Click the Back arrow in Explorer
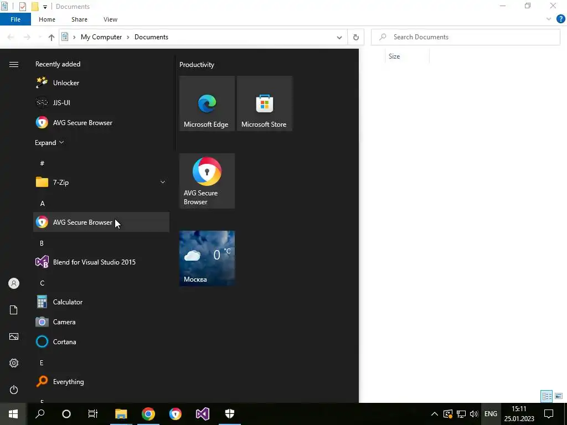567x425 pixels. 11,37
